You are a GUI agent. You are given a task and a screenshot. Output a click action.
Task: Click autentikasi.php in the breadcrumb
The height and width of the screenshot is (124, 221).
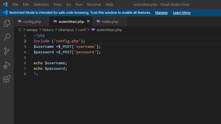coord(109,30)
